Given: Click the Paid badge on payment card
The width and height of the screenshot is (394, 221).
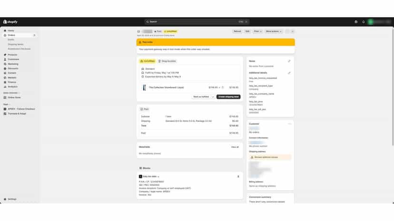Looking at the screenshot, I should (x=145, y=109).
